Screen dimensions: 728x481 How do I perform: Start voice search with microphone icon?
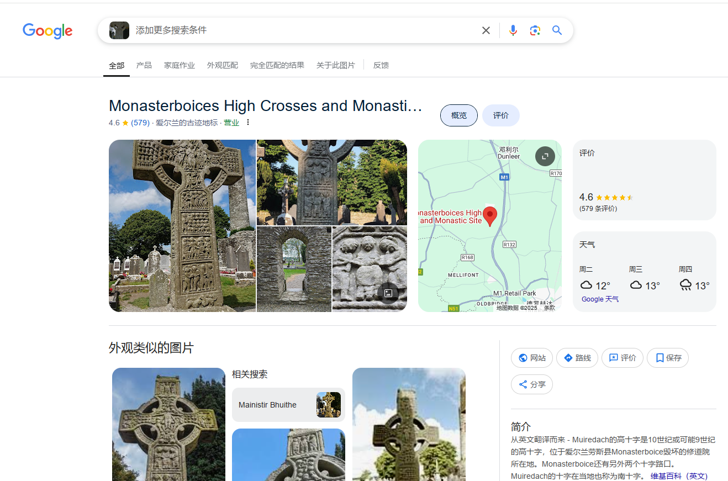[x=513, y=30]
